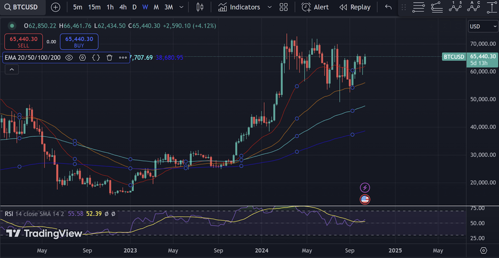
Task: Open the indicator templates grid icon
Action: pyautogui.click(x=283, y=7)
